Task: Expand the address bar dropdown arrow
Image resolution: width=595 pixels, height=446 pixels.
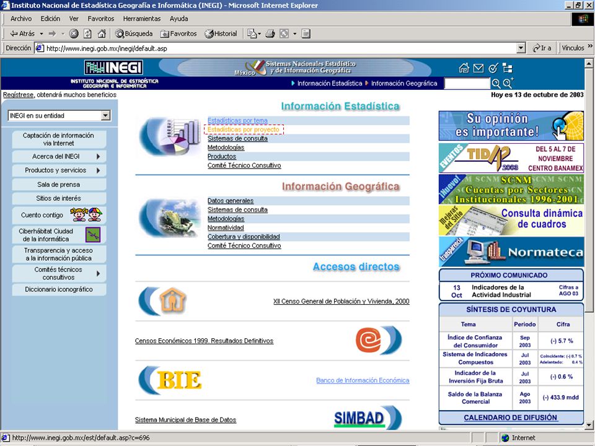Action: coord(521,48)
